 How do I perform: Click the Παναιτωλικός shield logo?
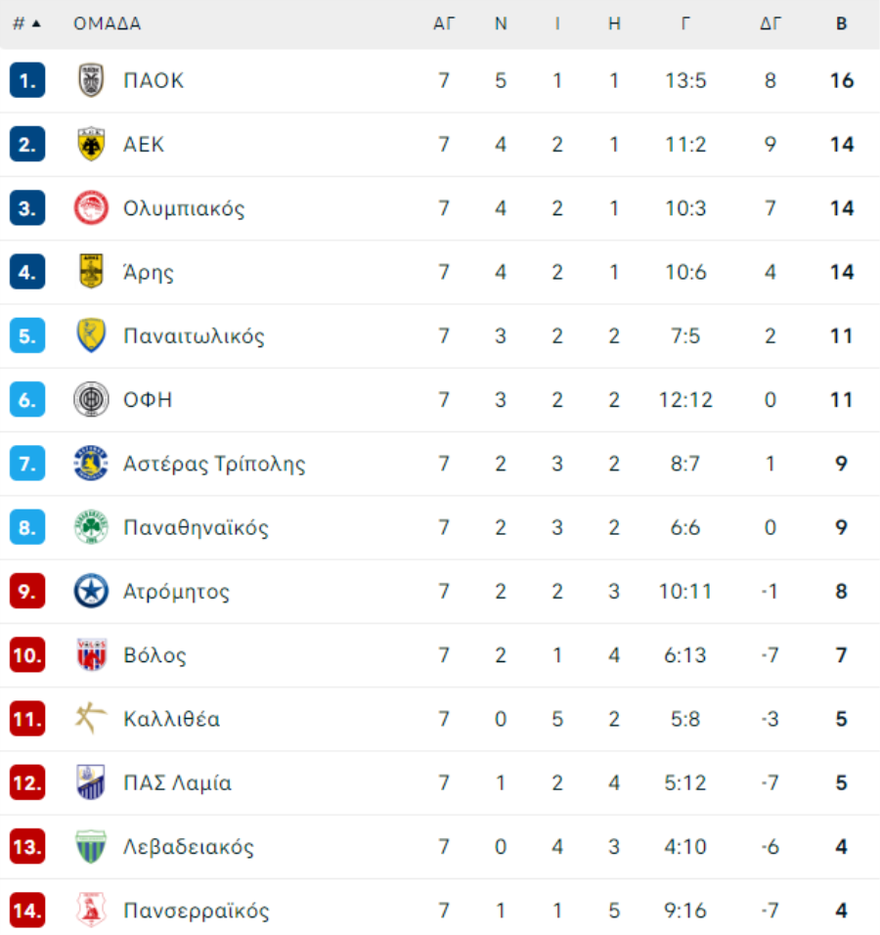tap(91, 335)
